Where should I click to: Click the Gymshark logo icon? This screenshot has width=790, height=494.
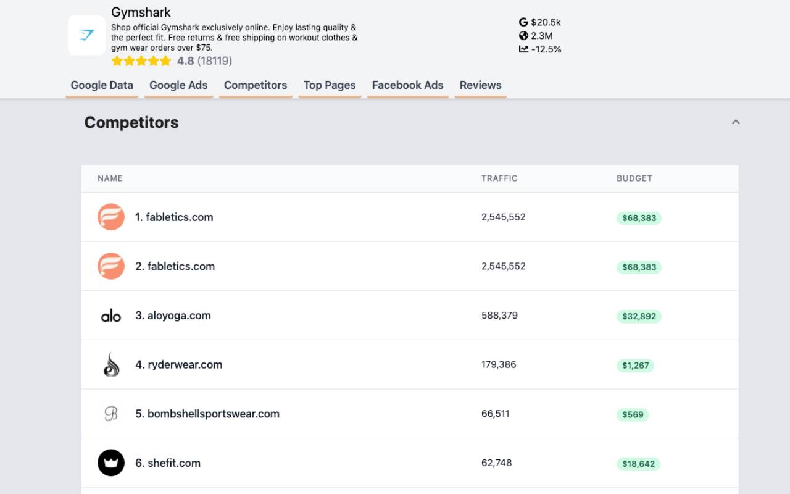[86, 36]
